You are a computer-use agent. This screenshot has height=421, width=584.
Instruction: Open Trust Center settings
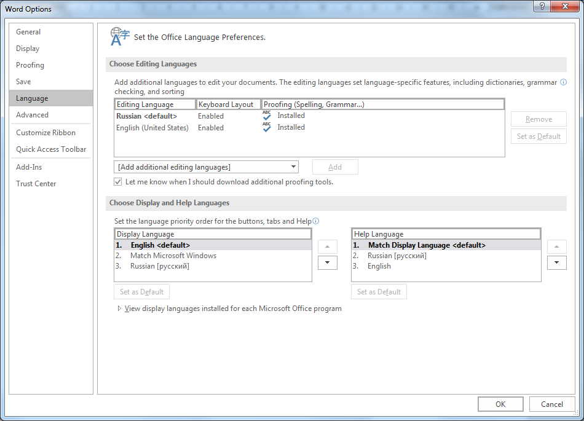[51, 184]
